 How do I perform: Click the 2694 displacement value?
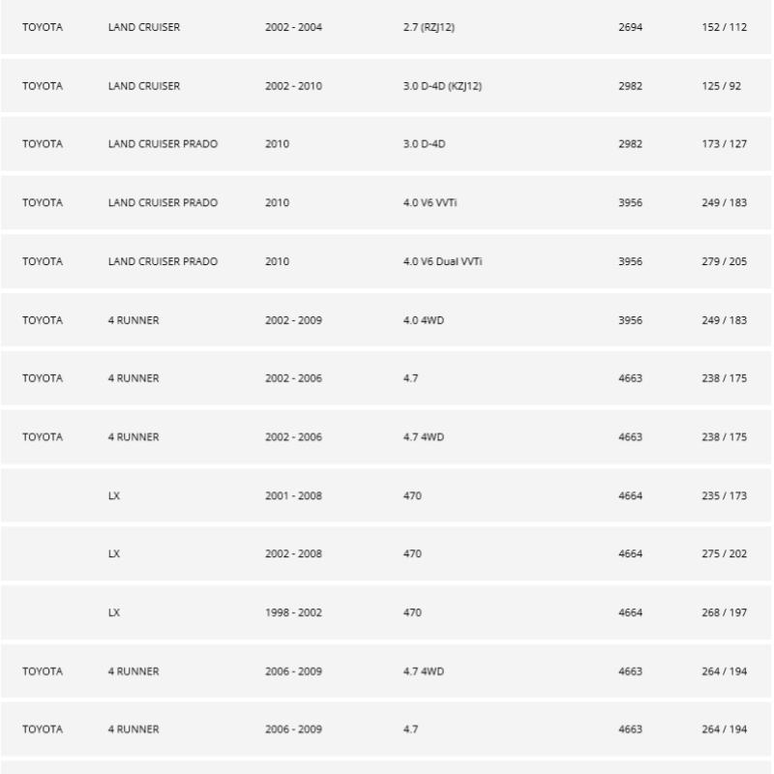[630, 27]
